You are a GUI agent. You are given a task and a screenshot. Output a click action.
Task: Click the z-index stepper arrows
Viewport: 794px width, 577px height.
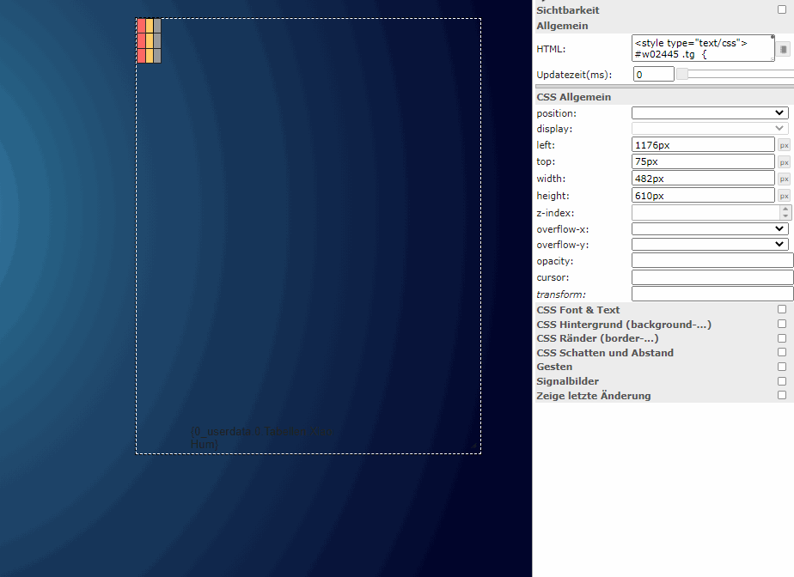click(784, 212)
